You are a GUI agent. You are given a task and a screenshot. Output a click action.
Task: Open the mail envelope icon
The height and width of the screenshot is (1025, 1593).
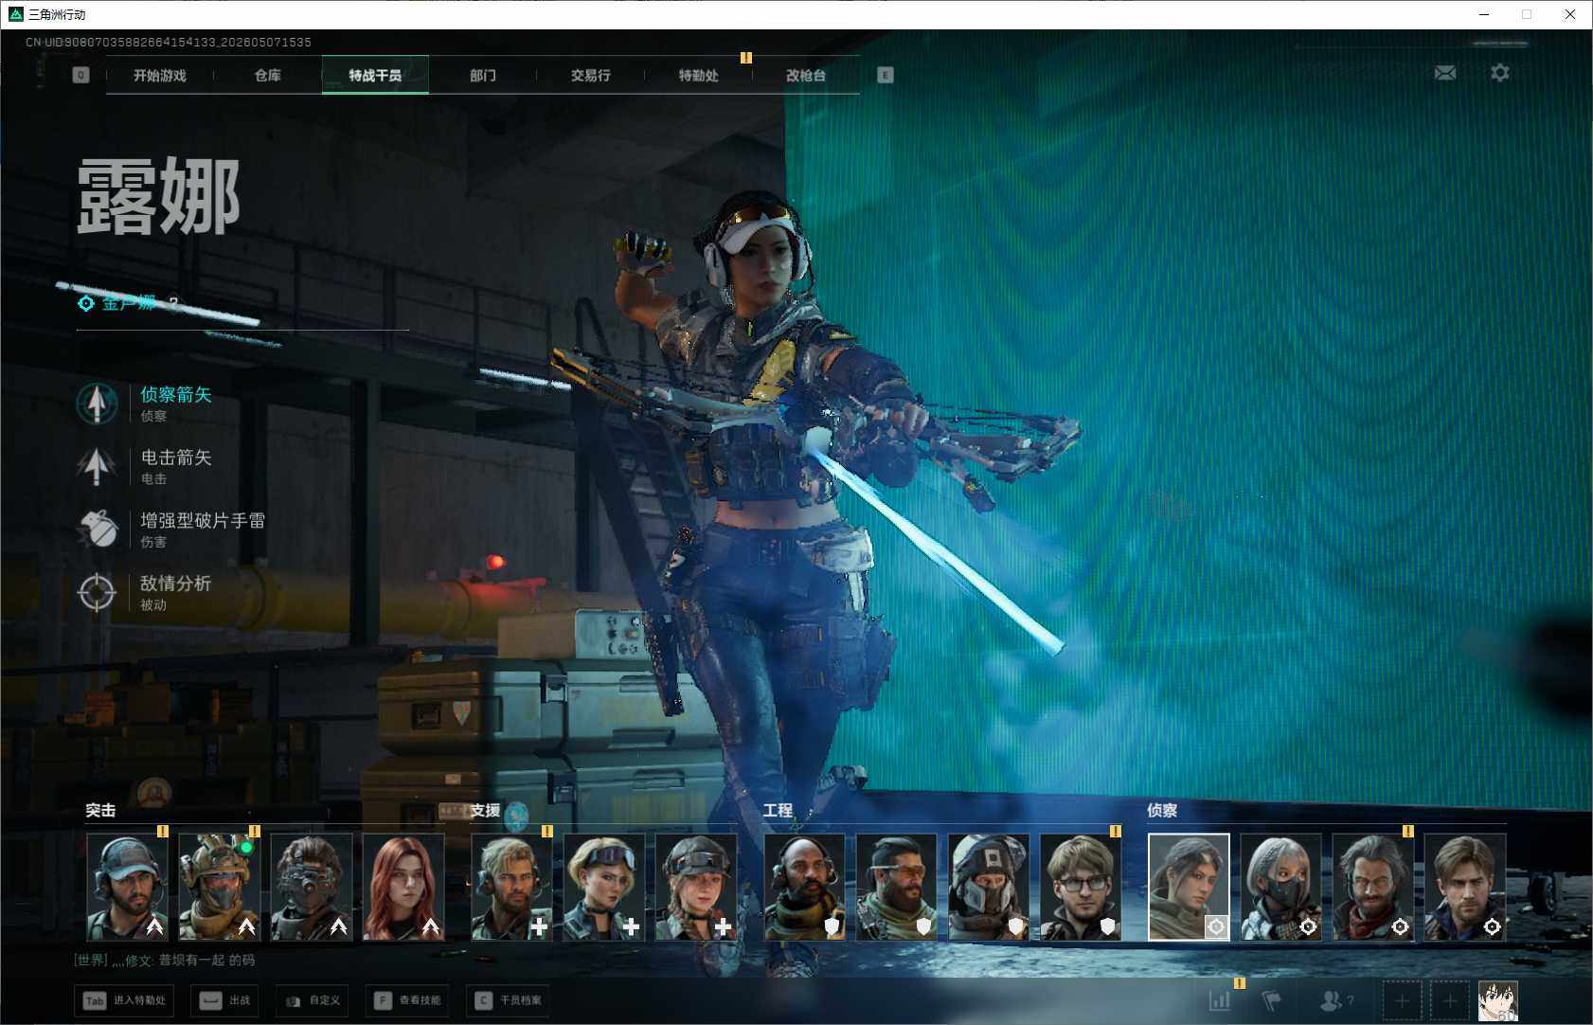click(x=1445, y=73)
